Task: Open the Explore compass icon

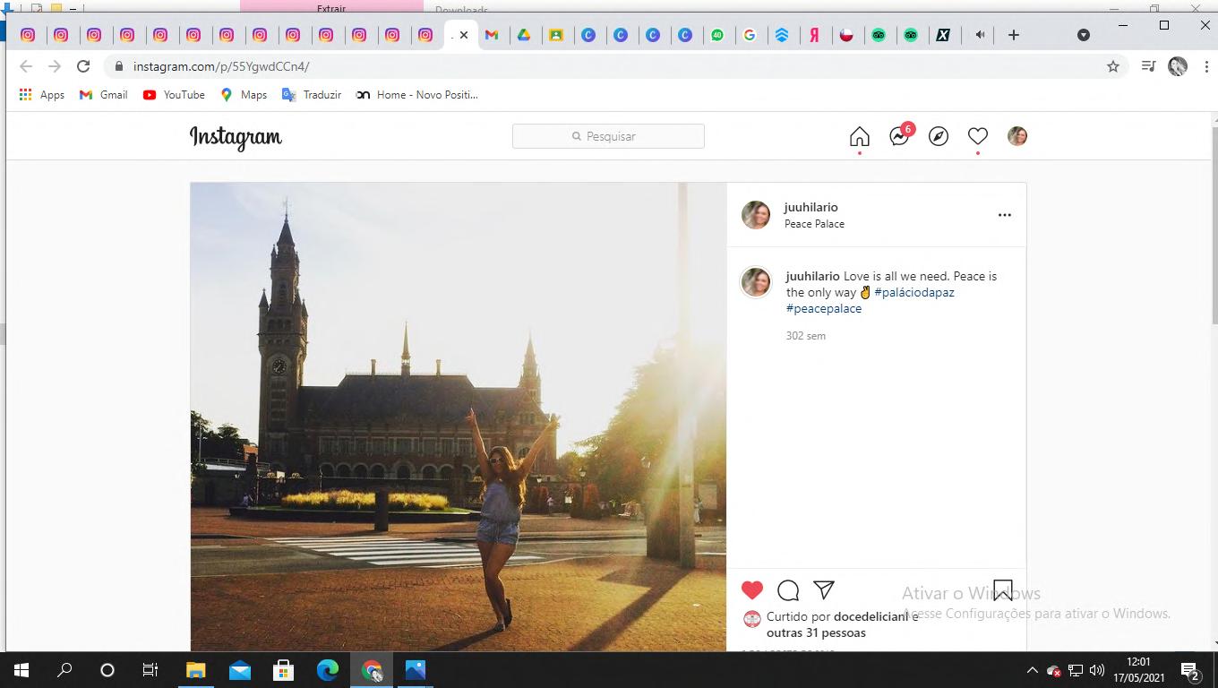Action: (x=939, y=136)
